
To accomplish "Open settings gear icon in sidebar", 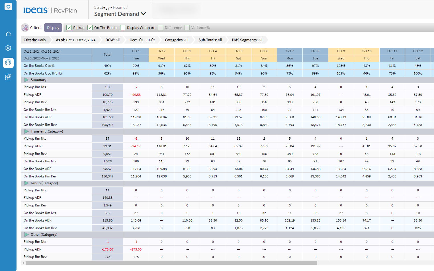I will pyautogui.click(x=8, y=48).
